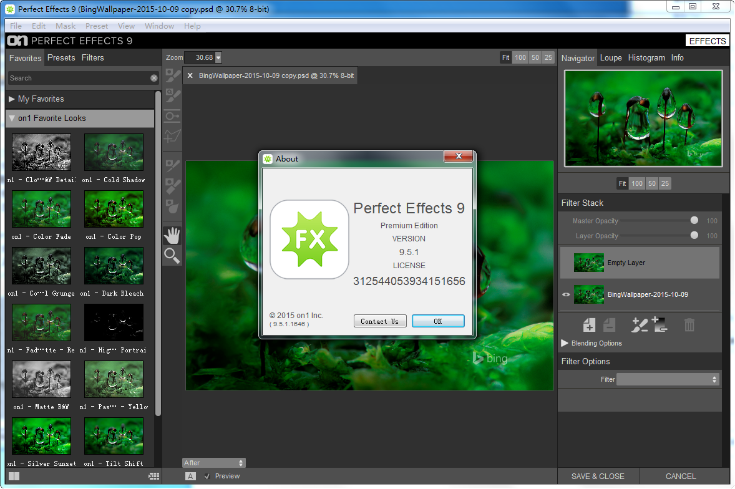This screenshot has height=489, width=735.
Task: Set canvas zoom preset to 100
Action: coord(520,57)
